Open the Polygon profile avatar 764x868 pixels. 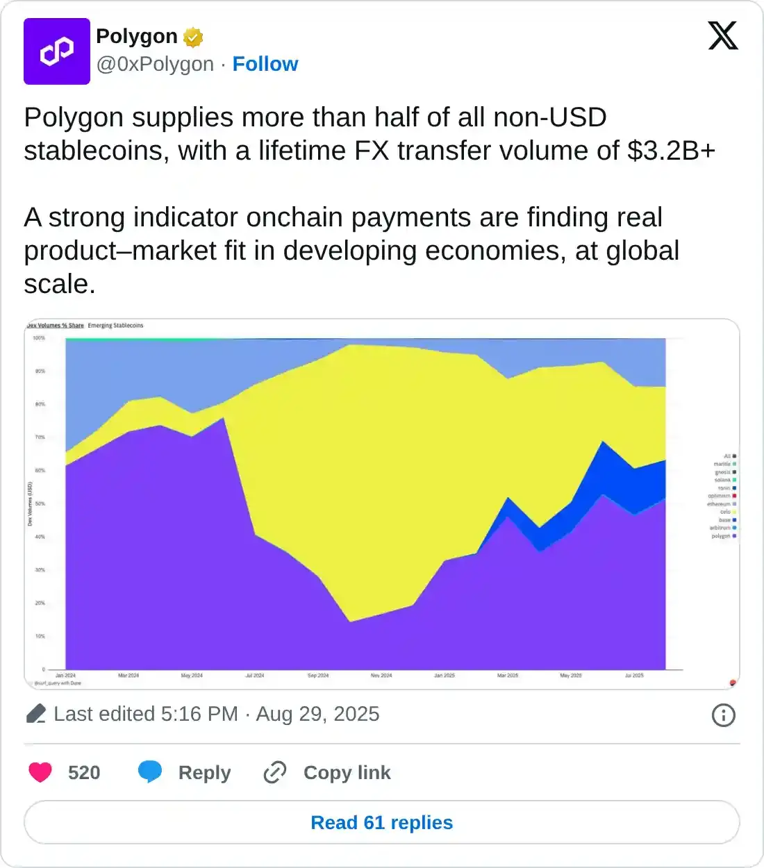57,51
